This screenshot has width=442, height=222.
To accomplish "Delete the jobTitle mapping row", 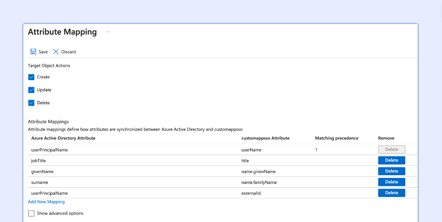I will pos(391,160).
